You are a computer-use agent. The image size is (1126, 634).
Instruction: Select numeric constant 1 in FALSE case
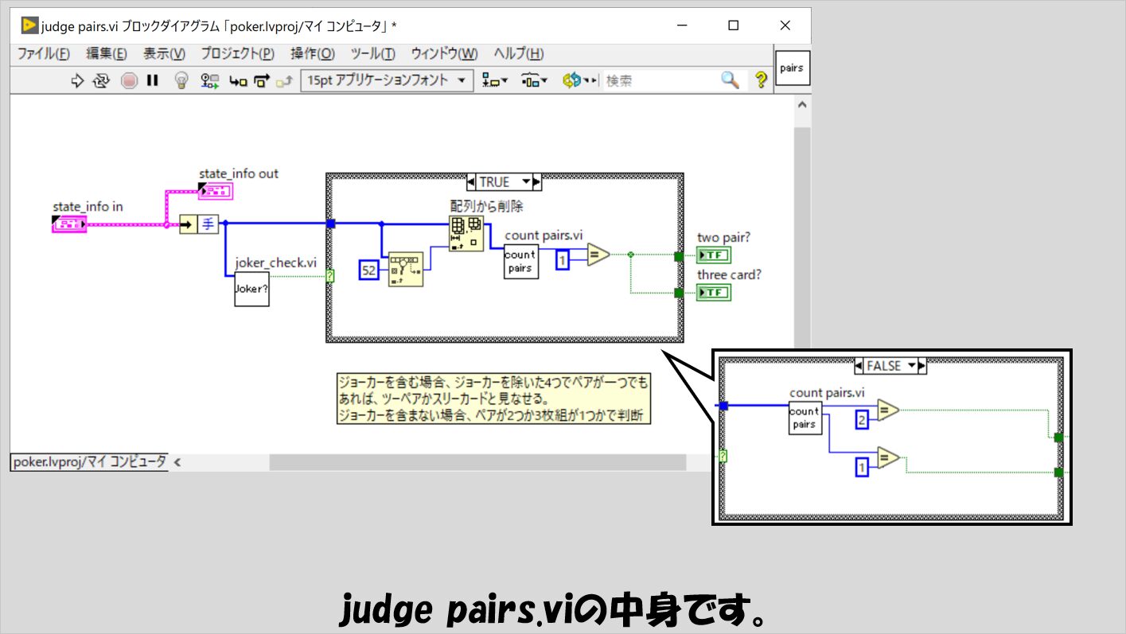coord(863,467)
